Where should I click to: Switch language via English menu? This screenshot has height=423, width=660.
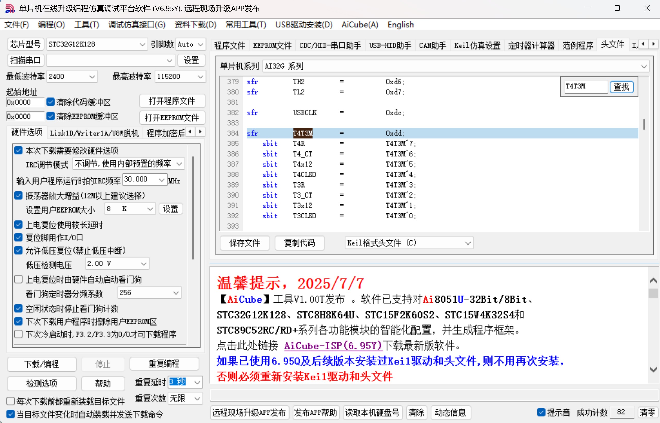click(x=400, y=25)
